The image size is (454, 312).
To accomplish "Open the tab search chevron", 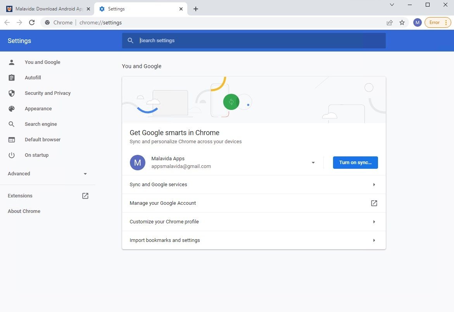I will pyautogui.click(x=392, y=5).
